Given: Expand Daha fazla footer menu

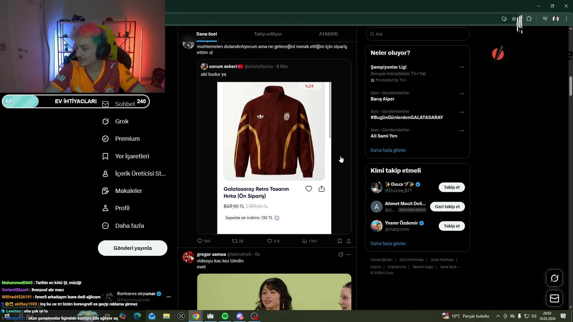Looking at the screenshot, I should 450,267.
